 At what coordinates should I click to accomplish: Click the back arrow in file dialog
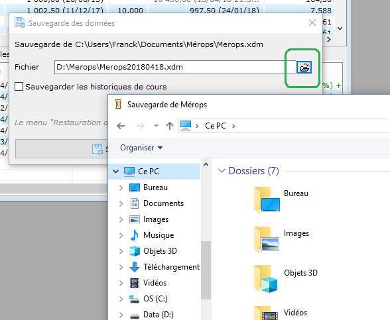click(121, 126)
